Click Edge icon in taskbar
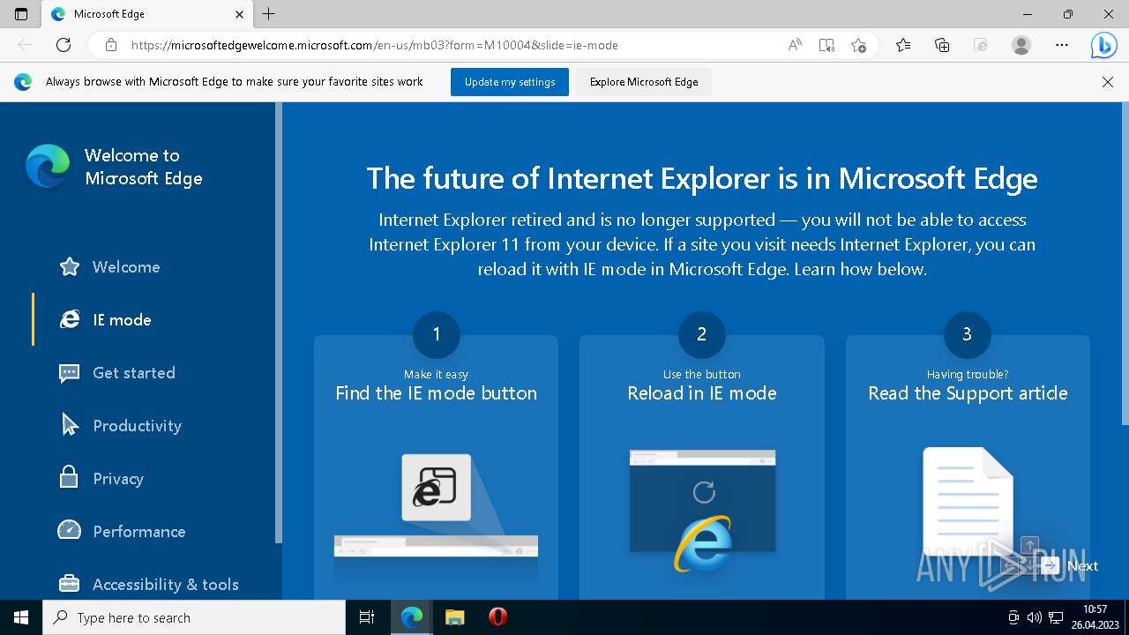Image resolution: width=1129 pixels, height=635 pixels. coord(412,617)
